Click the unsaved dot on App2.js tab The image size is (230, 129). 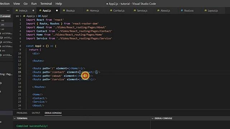[x=57, y=10]
